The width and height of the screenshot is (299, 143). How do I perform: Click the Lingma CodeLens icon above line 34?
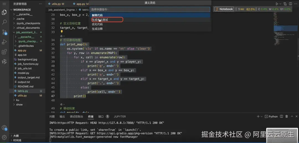(x=61, y=36)
